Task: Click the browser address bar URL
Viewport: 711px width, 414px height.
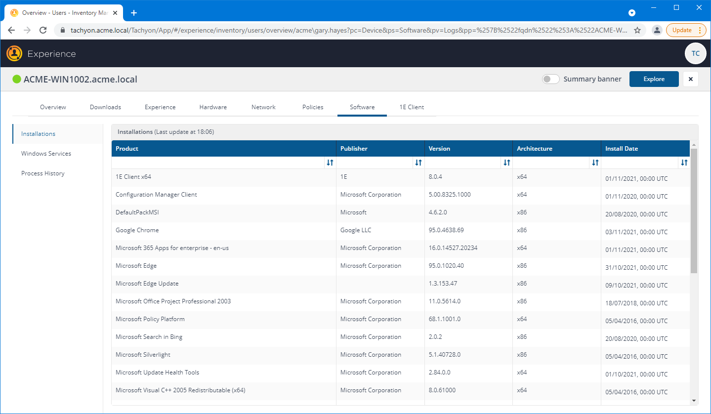Action: point(349,30)
